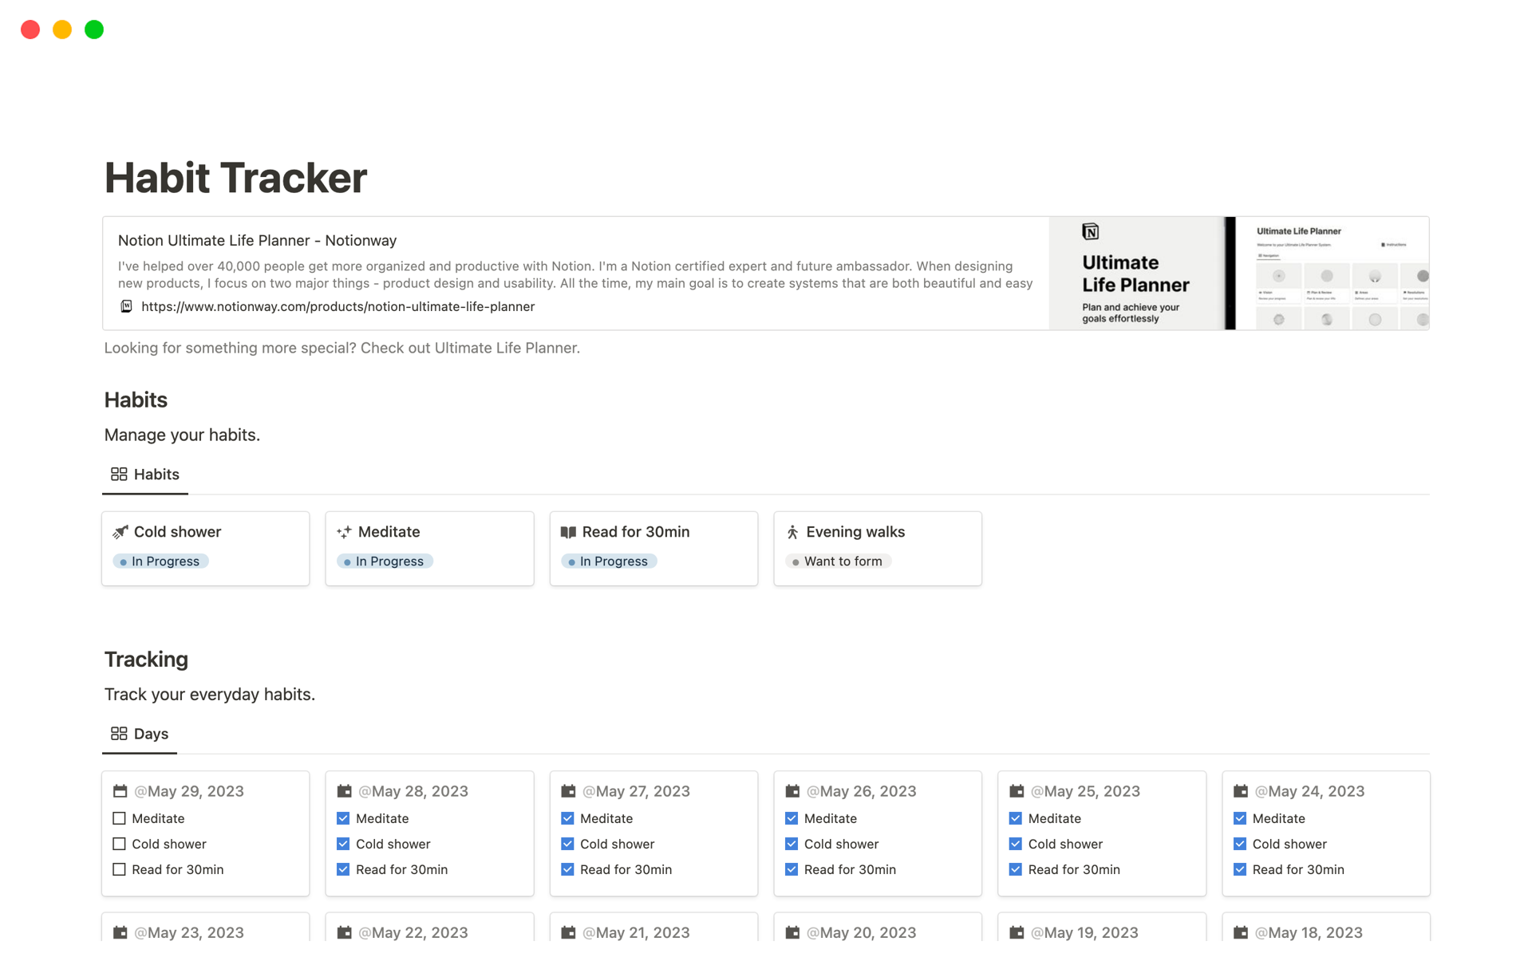Toggle the Read for 30min checkbox on May 29 2023
This screenshot has width=1532, height=957.
(119, 868)
